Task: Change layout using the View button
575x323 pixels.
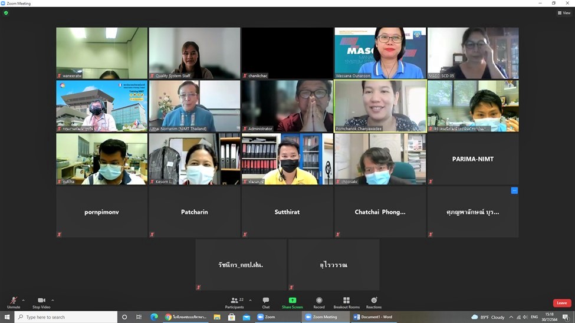Action: click(x=564, y=13)
